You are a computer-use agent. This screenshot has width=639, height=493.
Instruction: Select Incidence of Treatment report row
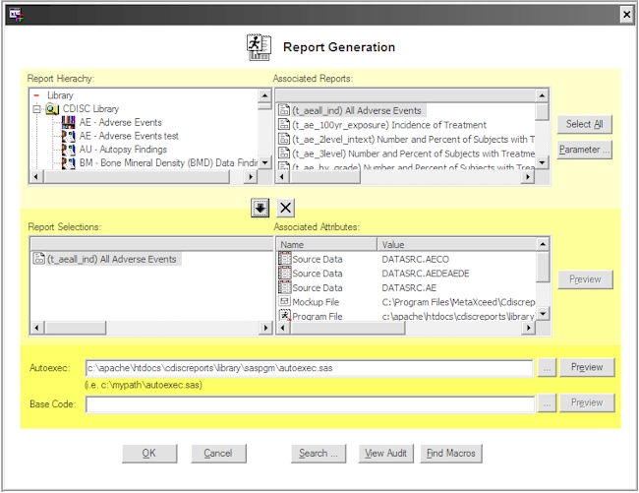point(389,125)
